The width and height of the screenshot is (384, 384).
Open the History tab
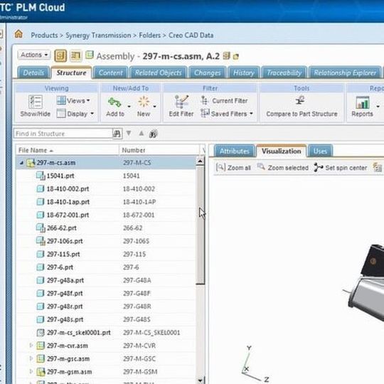coord(244,73)
